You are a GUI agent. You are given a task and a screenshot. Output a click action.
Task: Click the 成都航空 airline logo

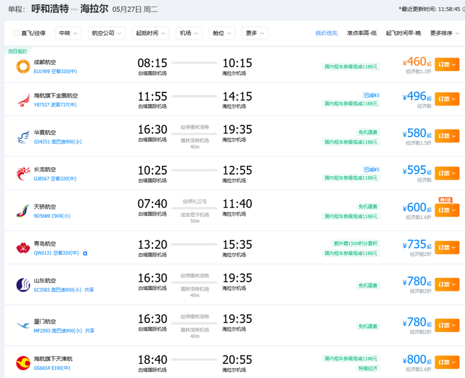[23, 67]
